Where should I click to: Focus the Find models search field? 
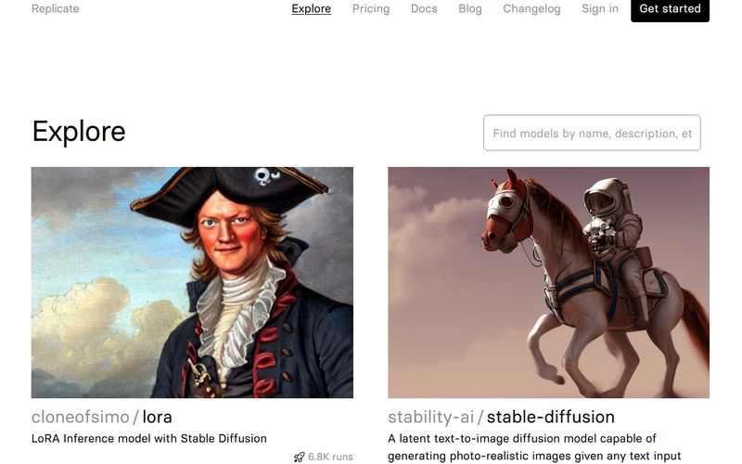tap(592, 133)
